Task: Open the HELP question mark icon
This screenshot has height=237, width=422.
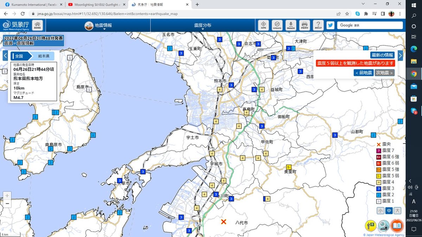Action: [318, 25]
